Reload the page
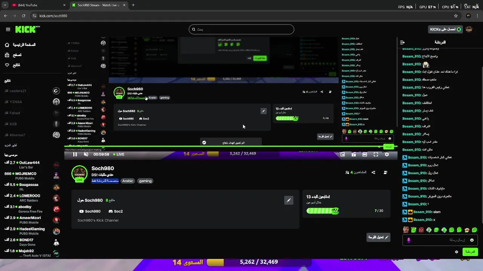Screen dimensions: 483x271 (x=23, y=16)
